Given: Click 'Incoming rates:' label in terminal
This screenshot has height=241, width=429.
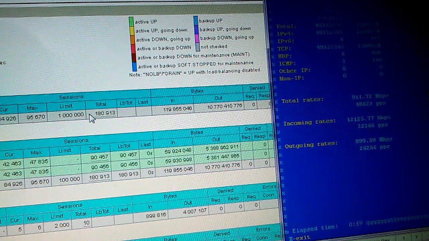Looking at the screenshot, I should 309,122.
